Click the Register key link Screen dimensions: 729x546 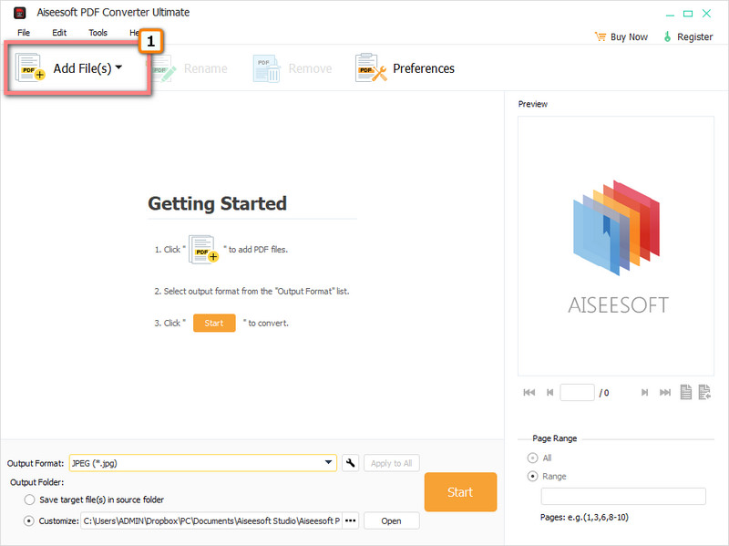point(688,36)
